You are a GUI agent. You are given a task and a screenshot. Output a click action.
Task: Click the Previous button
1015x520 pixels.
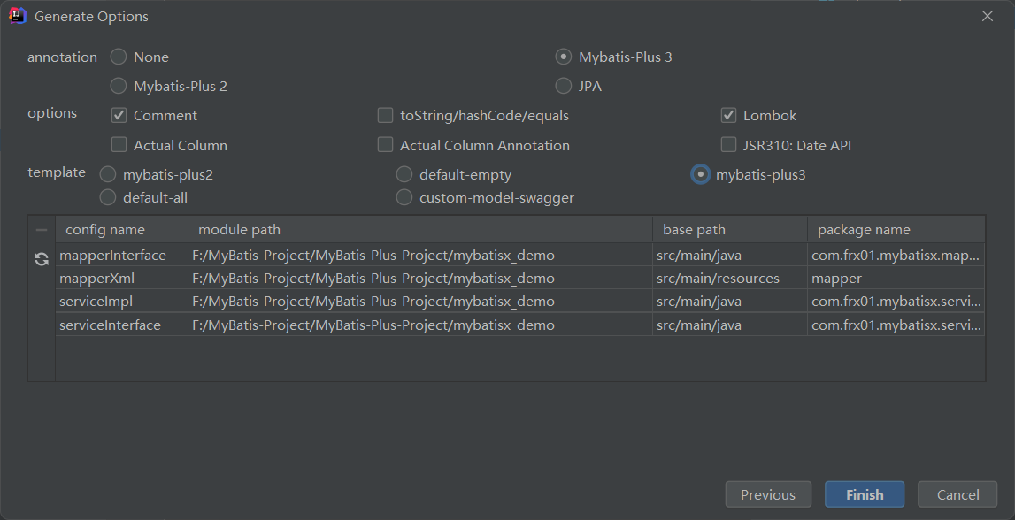768,494
